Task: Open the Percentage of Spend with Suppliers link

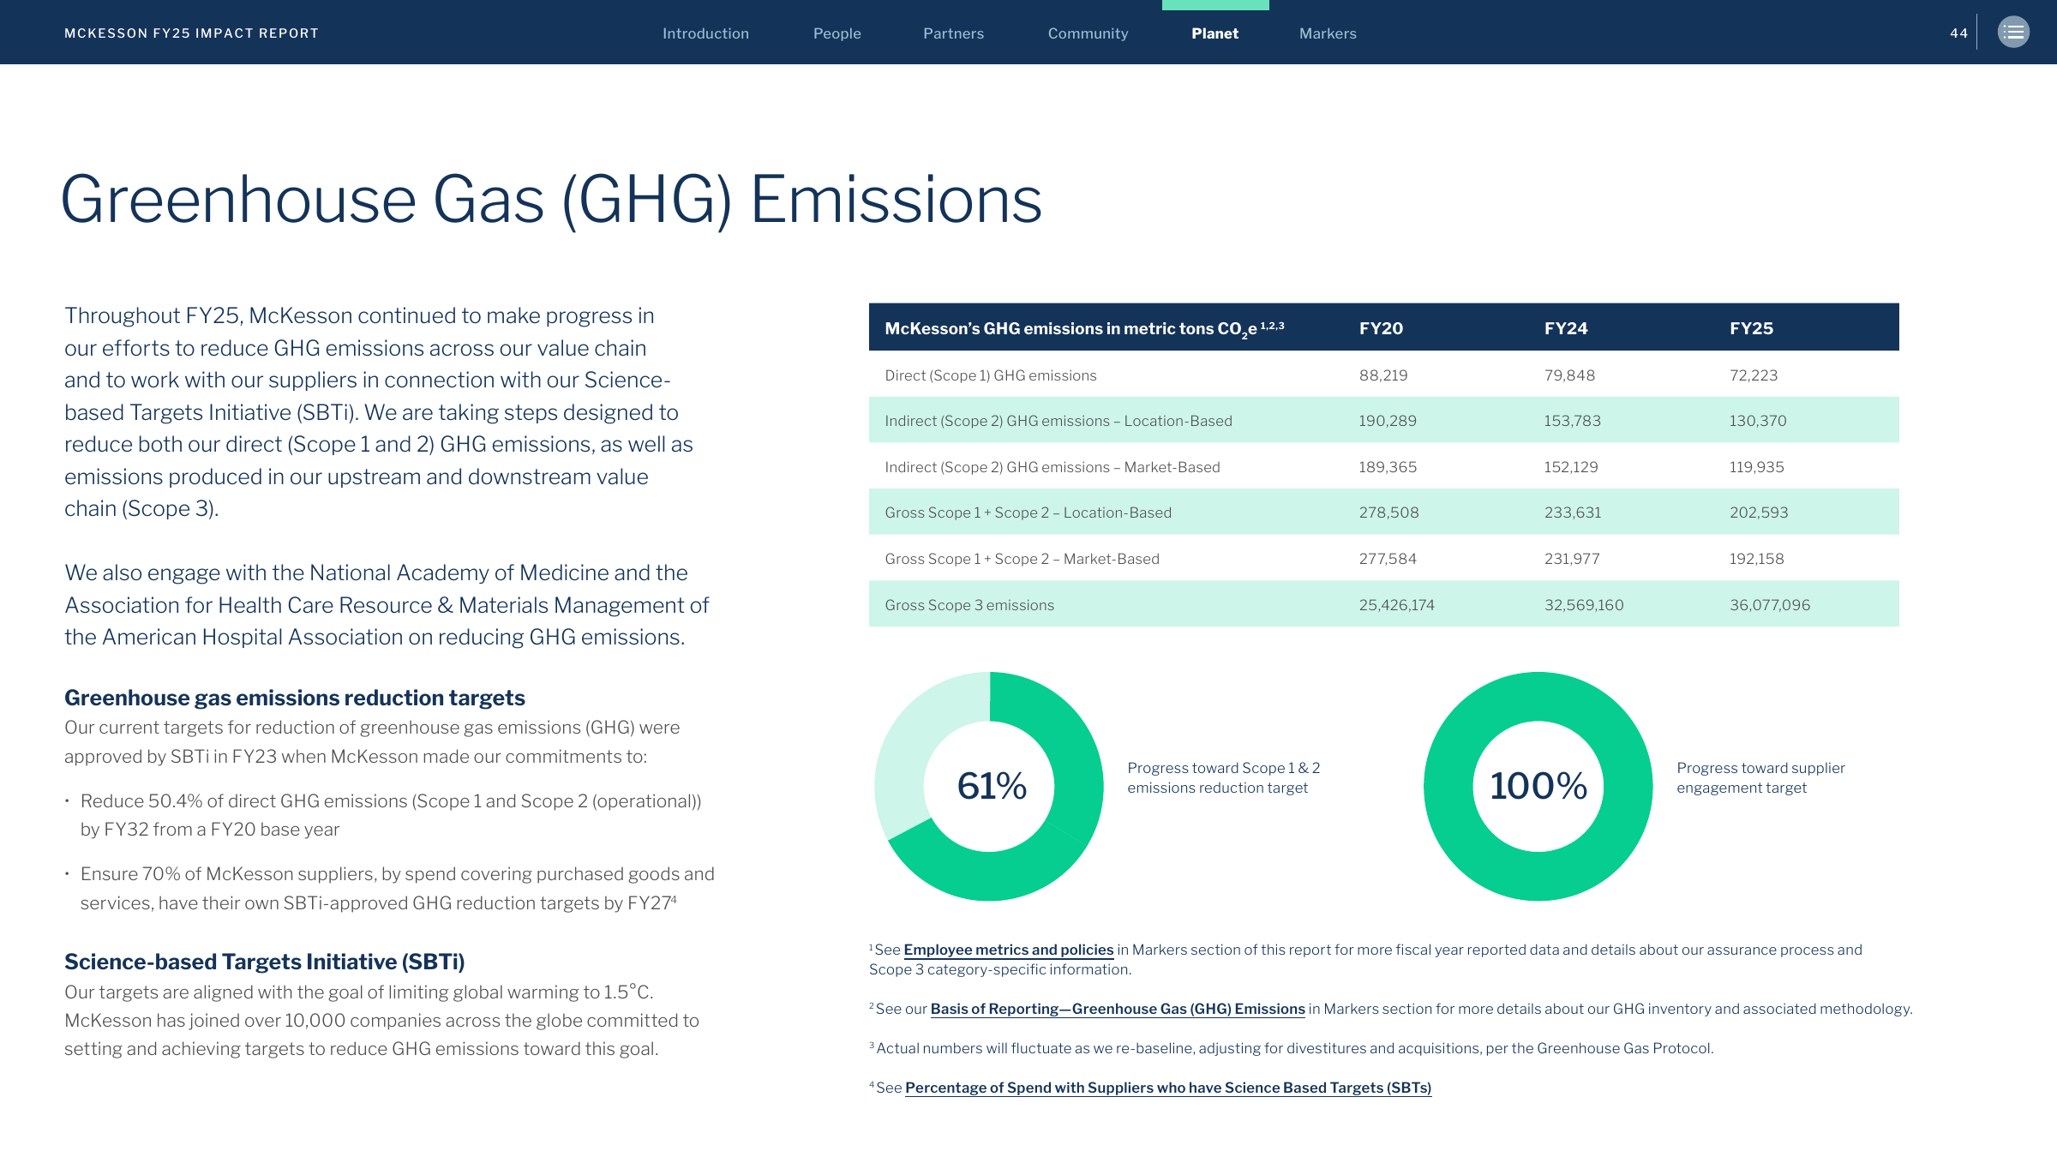Action: click(x=1168, y=1088)
